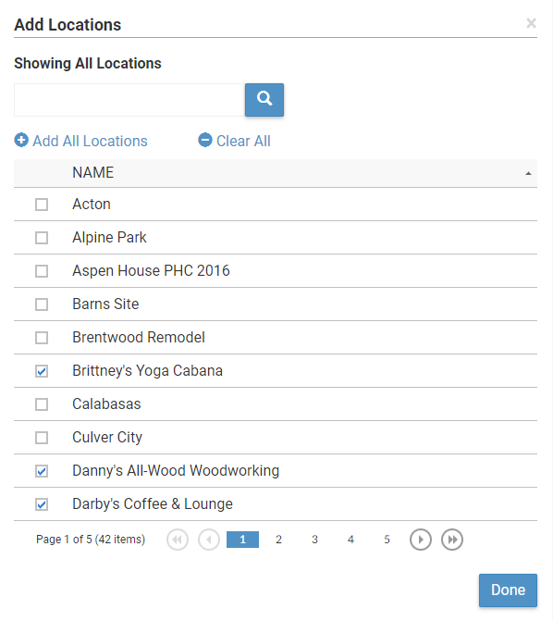Click the magnifying glass search button
This screenshot has height=621, width=553.
click(x=264, y=100)
